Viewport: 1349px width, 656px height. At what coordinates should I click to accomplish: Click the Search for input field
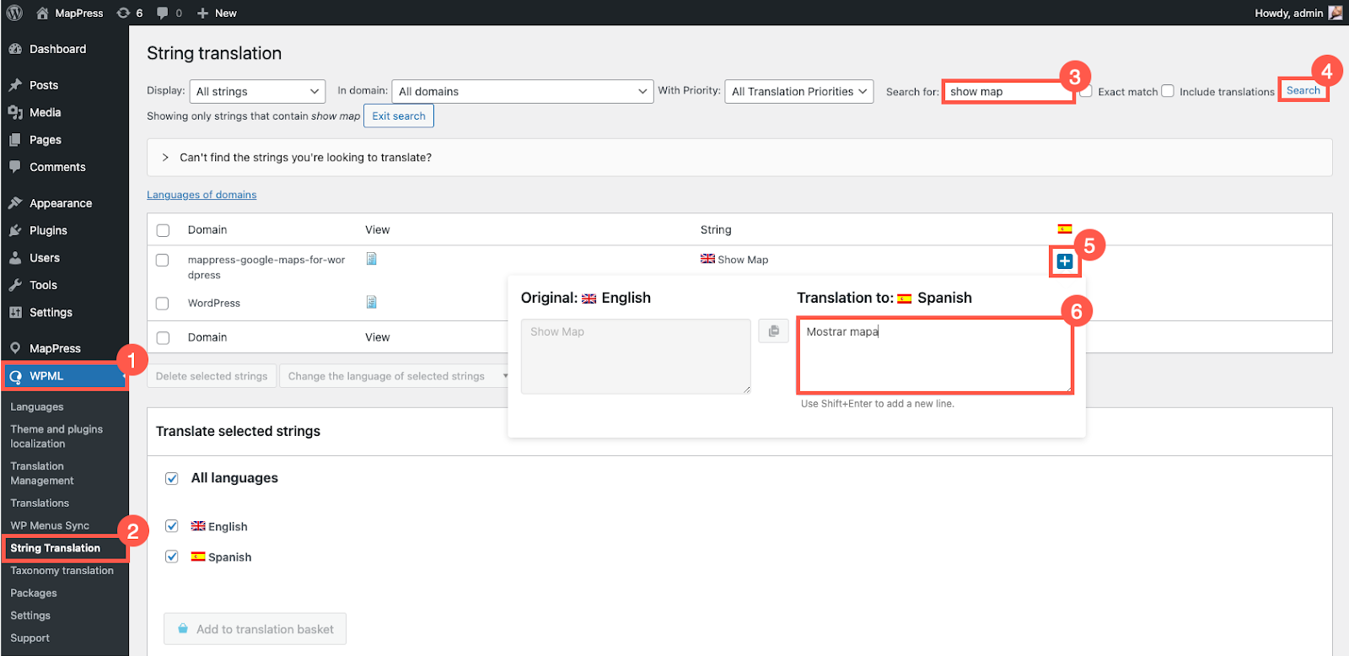(1008, 91)
